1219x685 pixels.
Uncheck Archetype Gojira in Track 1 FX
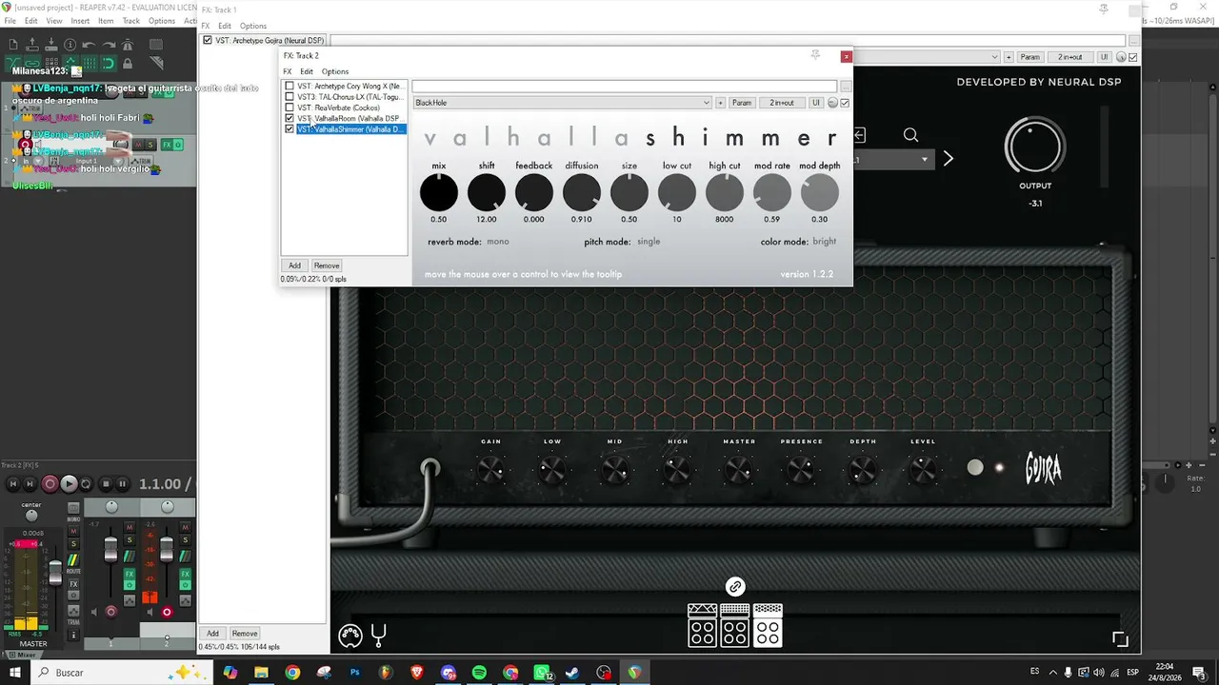click(x=208, y=40)
